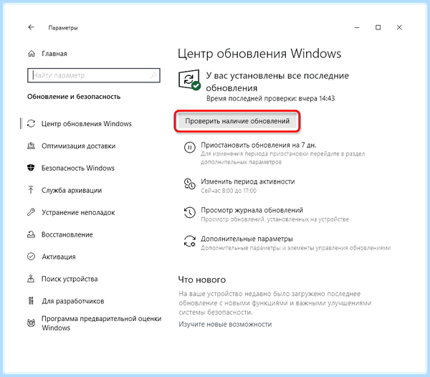Click the Безопасность Windows shield icon

31,168
